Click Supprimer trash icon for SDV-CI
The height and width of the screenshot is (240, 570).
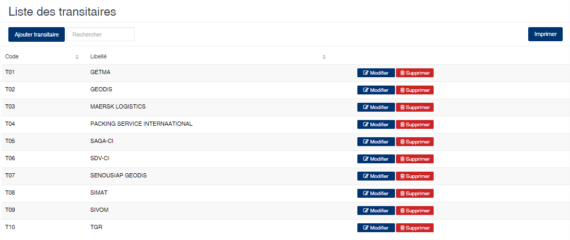coord(402,159)
